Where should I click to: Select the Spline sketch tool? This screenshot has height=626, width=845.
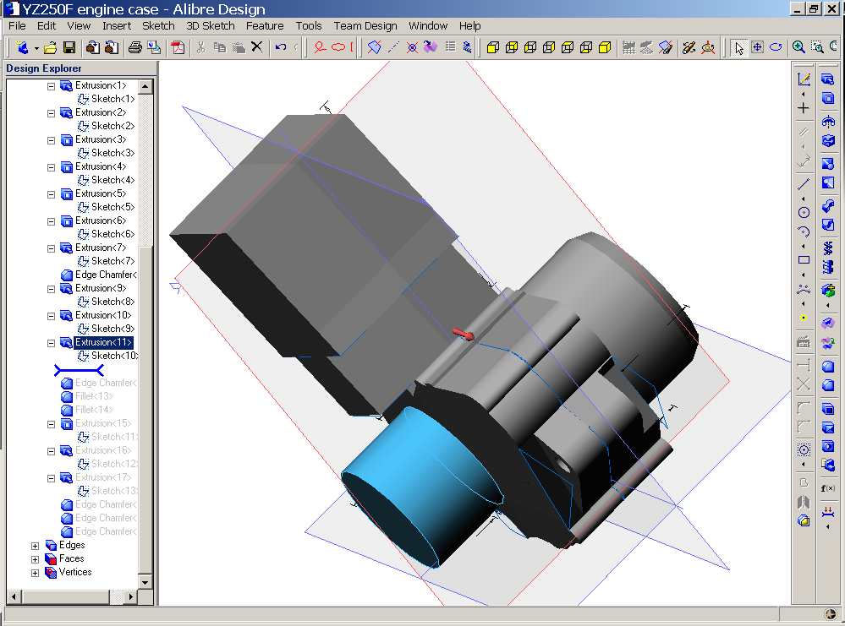coord(804,289)
